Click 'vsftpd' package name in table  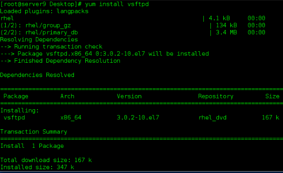[x=14, y=117]
